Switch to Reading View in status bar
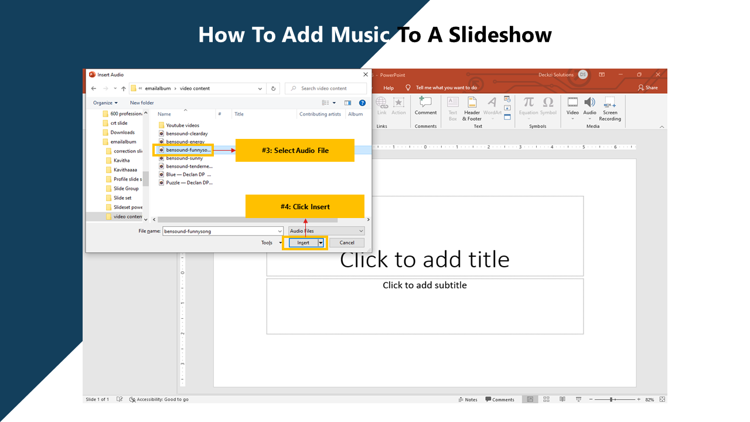Screen dimensions: 750x422 coord(562,399)
